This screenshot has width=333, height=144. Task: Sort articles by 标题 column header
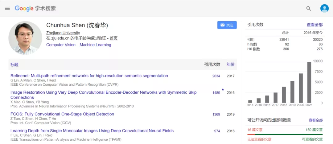(x=14, y=65)
